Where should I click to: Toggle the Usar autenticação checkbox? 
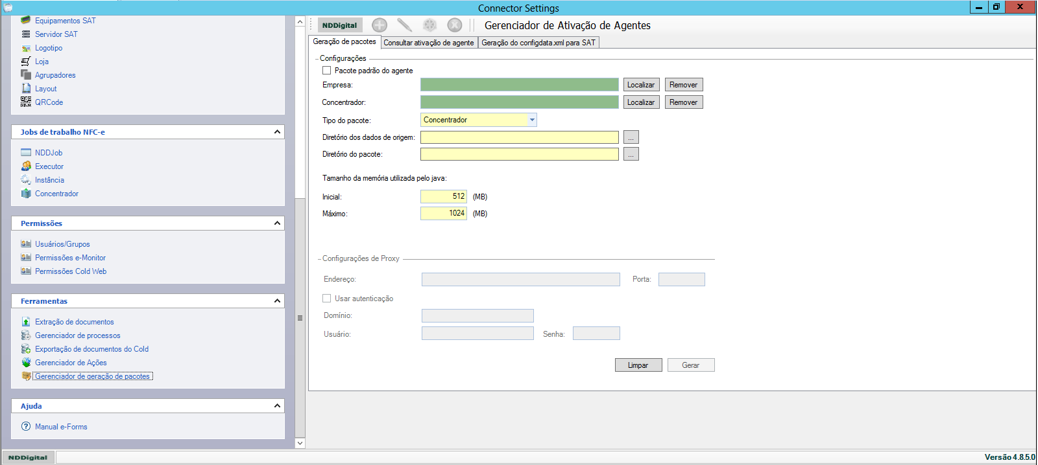[x=327, y=299]
